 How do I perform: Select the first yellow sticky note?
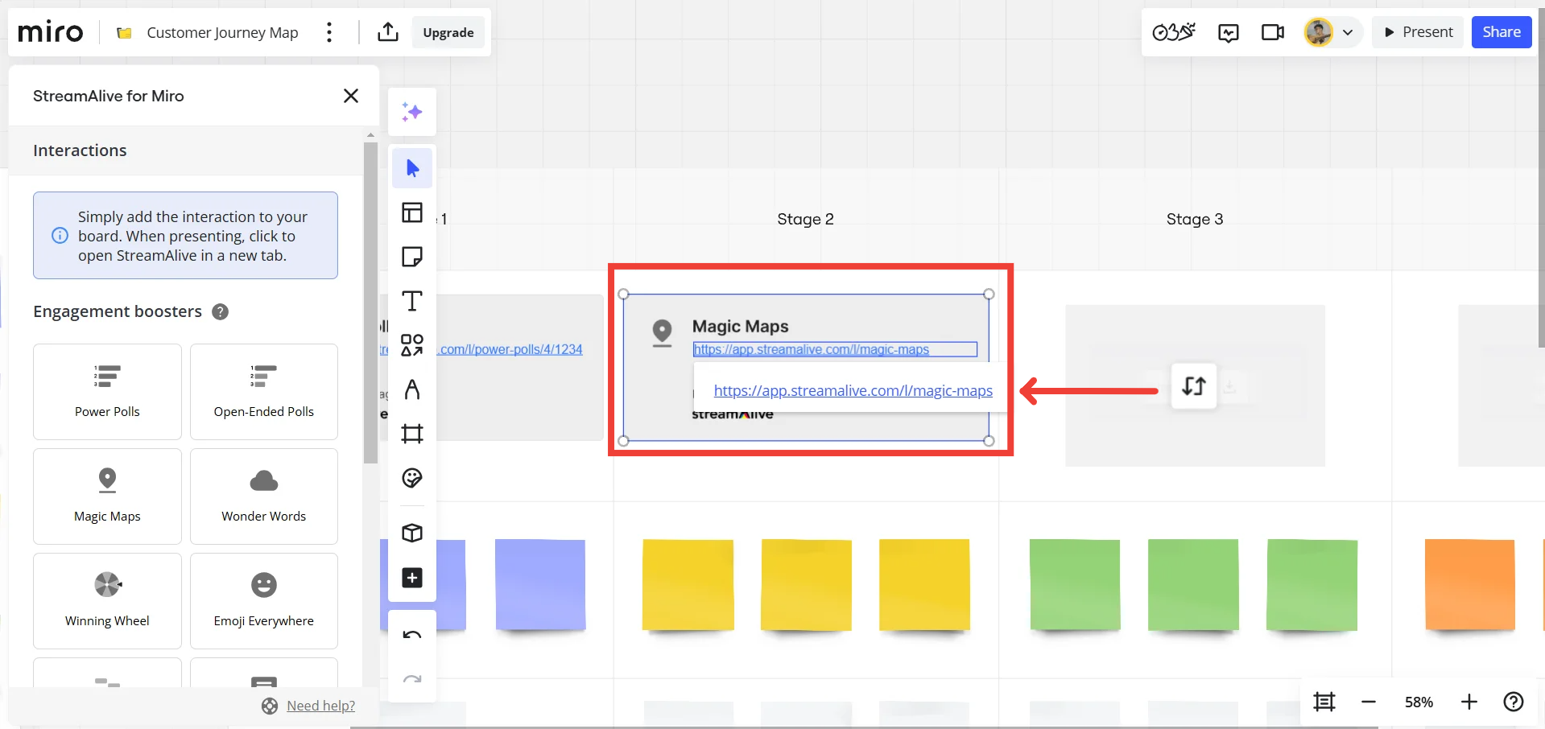tap(688, 585)
